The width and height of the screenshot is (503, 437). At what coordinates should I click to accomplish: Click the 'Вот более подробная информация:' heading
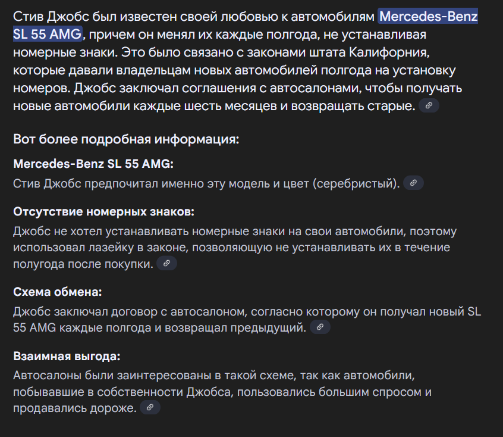[x=126, y=139]
